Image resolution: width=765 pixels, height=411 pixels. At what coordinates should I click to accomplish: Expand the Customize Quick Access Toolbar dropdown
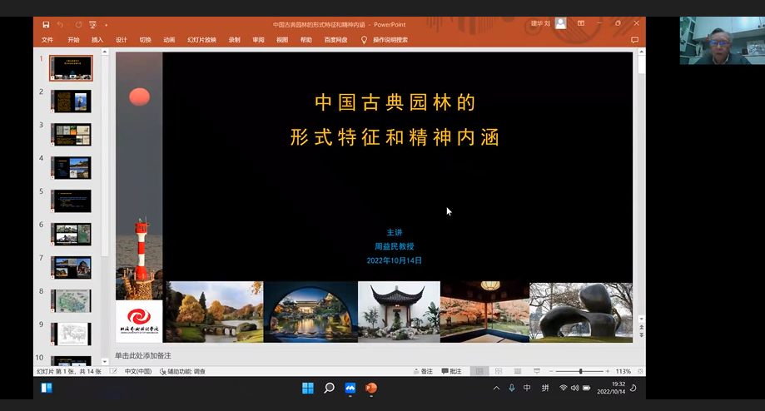tap(107, 25)
